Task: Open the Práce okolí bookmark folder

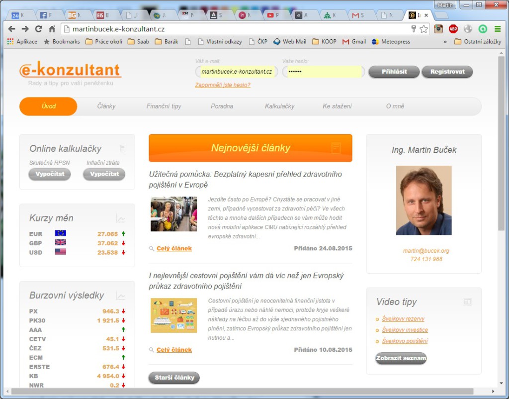Action: (104, 42)
